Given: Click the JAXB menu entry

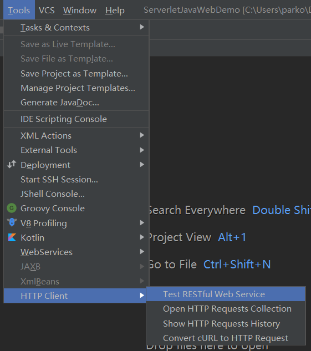Looking at the screenshot, I should [x=77, y=267].
